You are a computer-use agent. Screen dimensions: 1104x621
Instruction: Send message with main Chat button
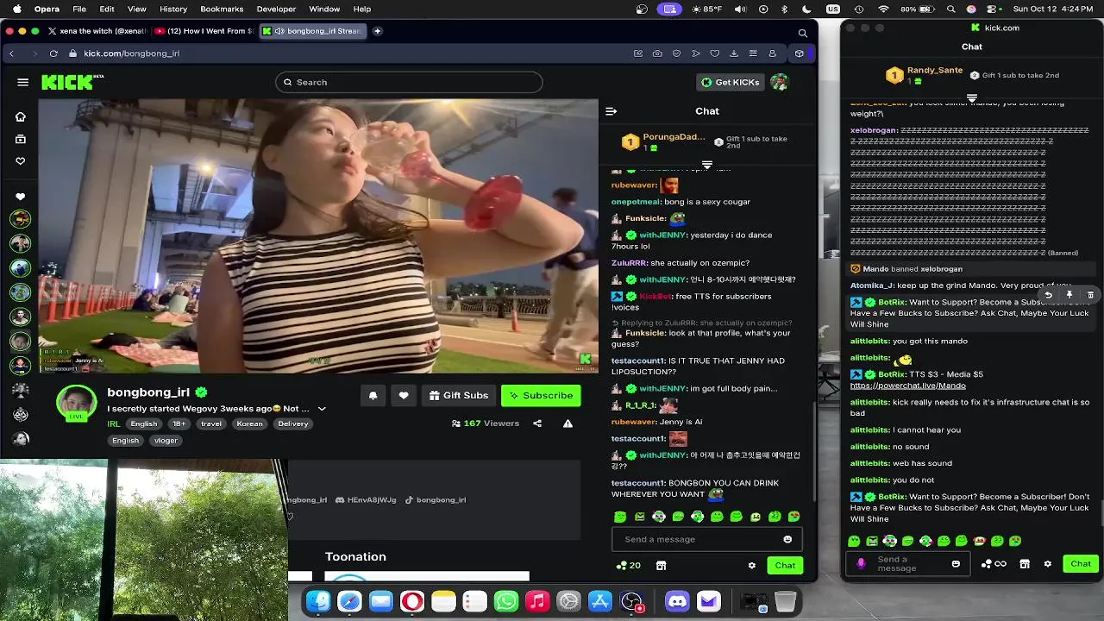785,566
